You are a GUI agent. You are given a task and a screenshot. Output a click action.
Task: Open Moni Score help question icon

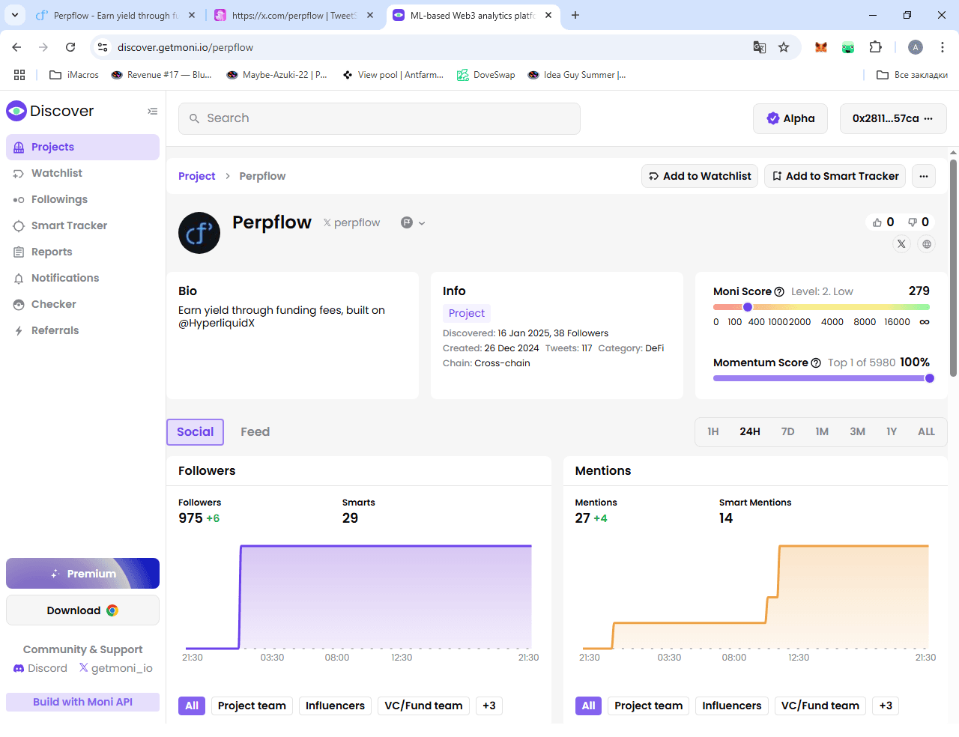779,292
